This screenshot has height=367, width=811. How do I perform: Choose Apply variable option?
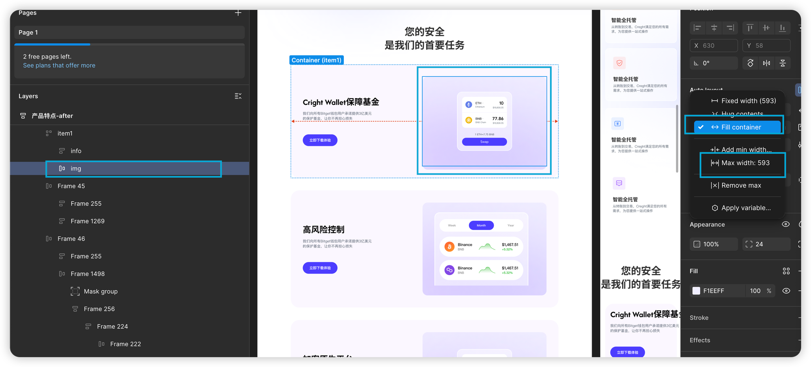[746, 208]
